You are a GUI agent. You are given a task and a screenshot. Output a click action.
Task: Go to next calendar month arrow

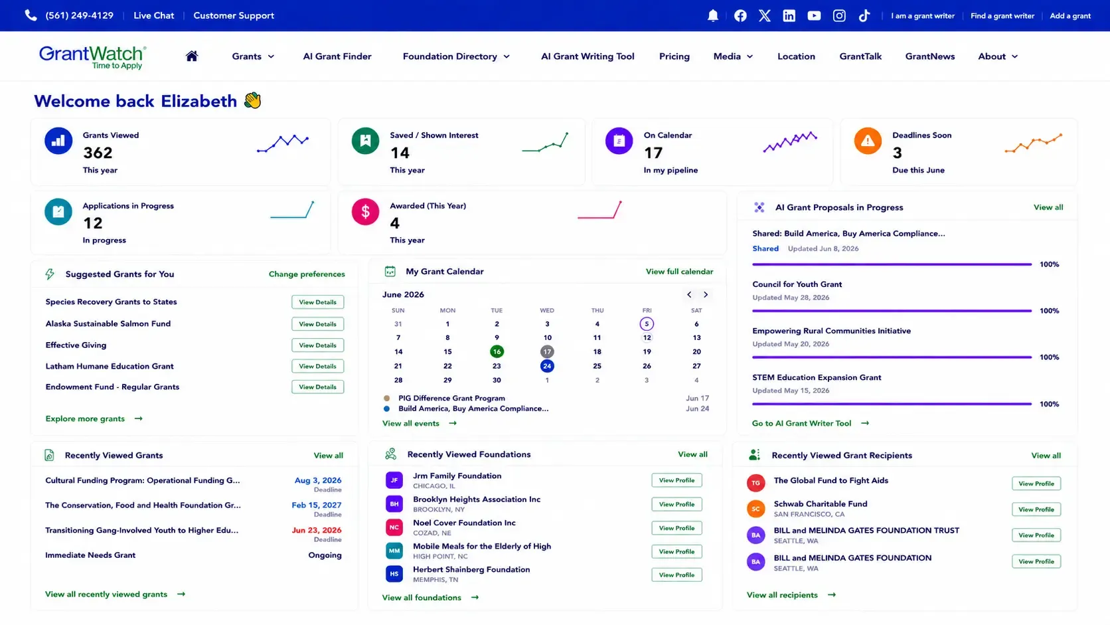(x=706, y=294)
